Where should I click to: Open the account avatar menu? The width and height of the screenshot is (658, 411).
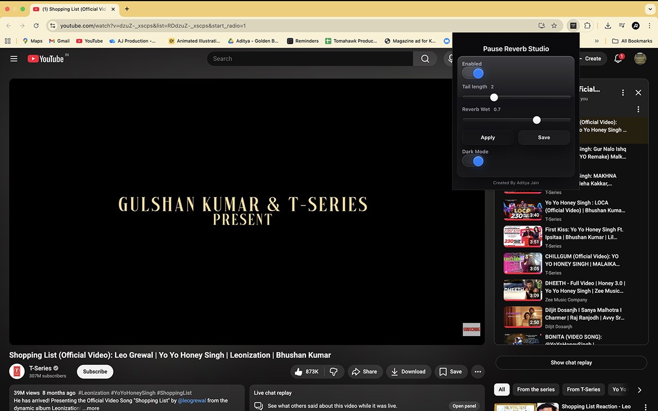click(x=640, y=59)
